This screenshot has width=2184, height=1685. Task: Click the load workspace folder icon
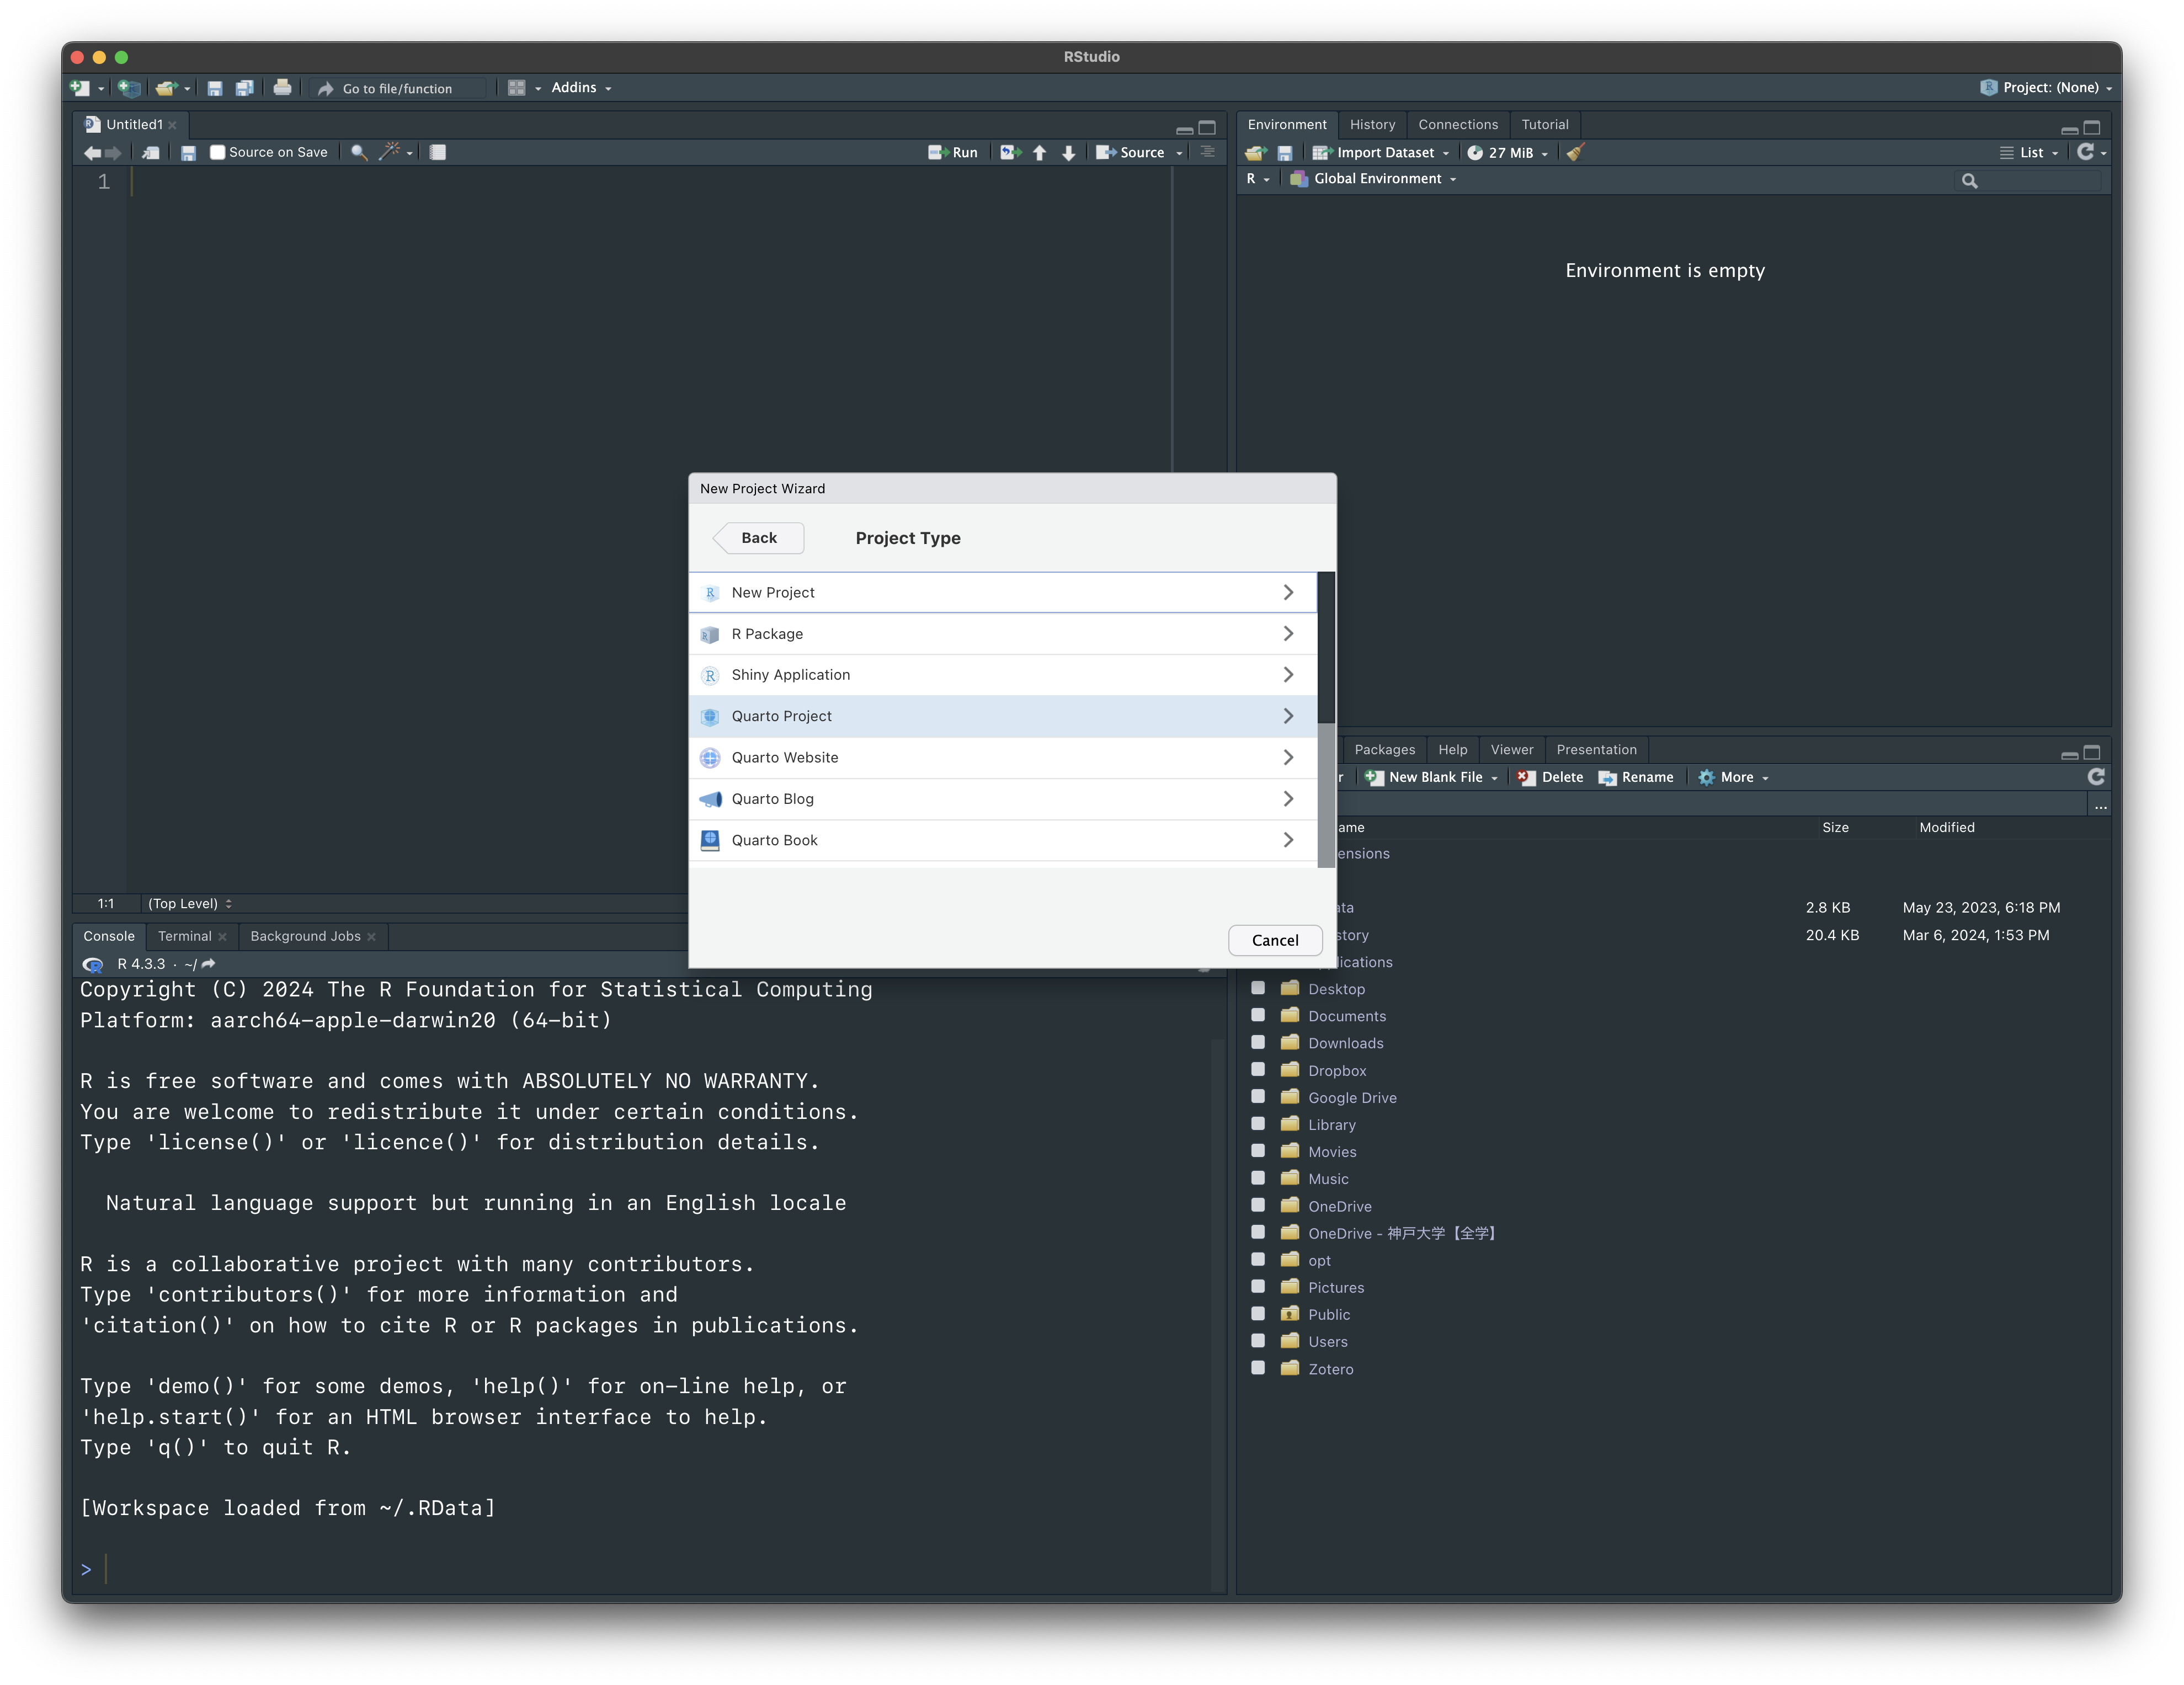tap(1255, 152)
